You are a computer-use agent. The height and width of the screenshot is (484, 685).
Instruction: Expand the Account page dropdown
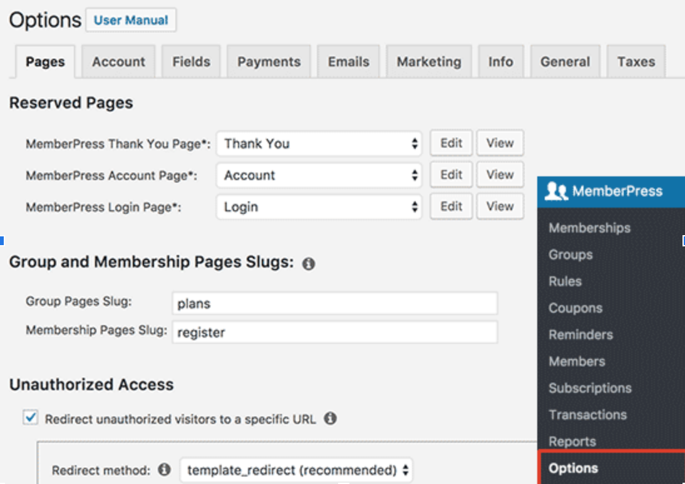pyautogui.click(x=320, y=175)
